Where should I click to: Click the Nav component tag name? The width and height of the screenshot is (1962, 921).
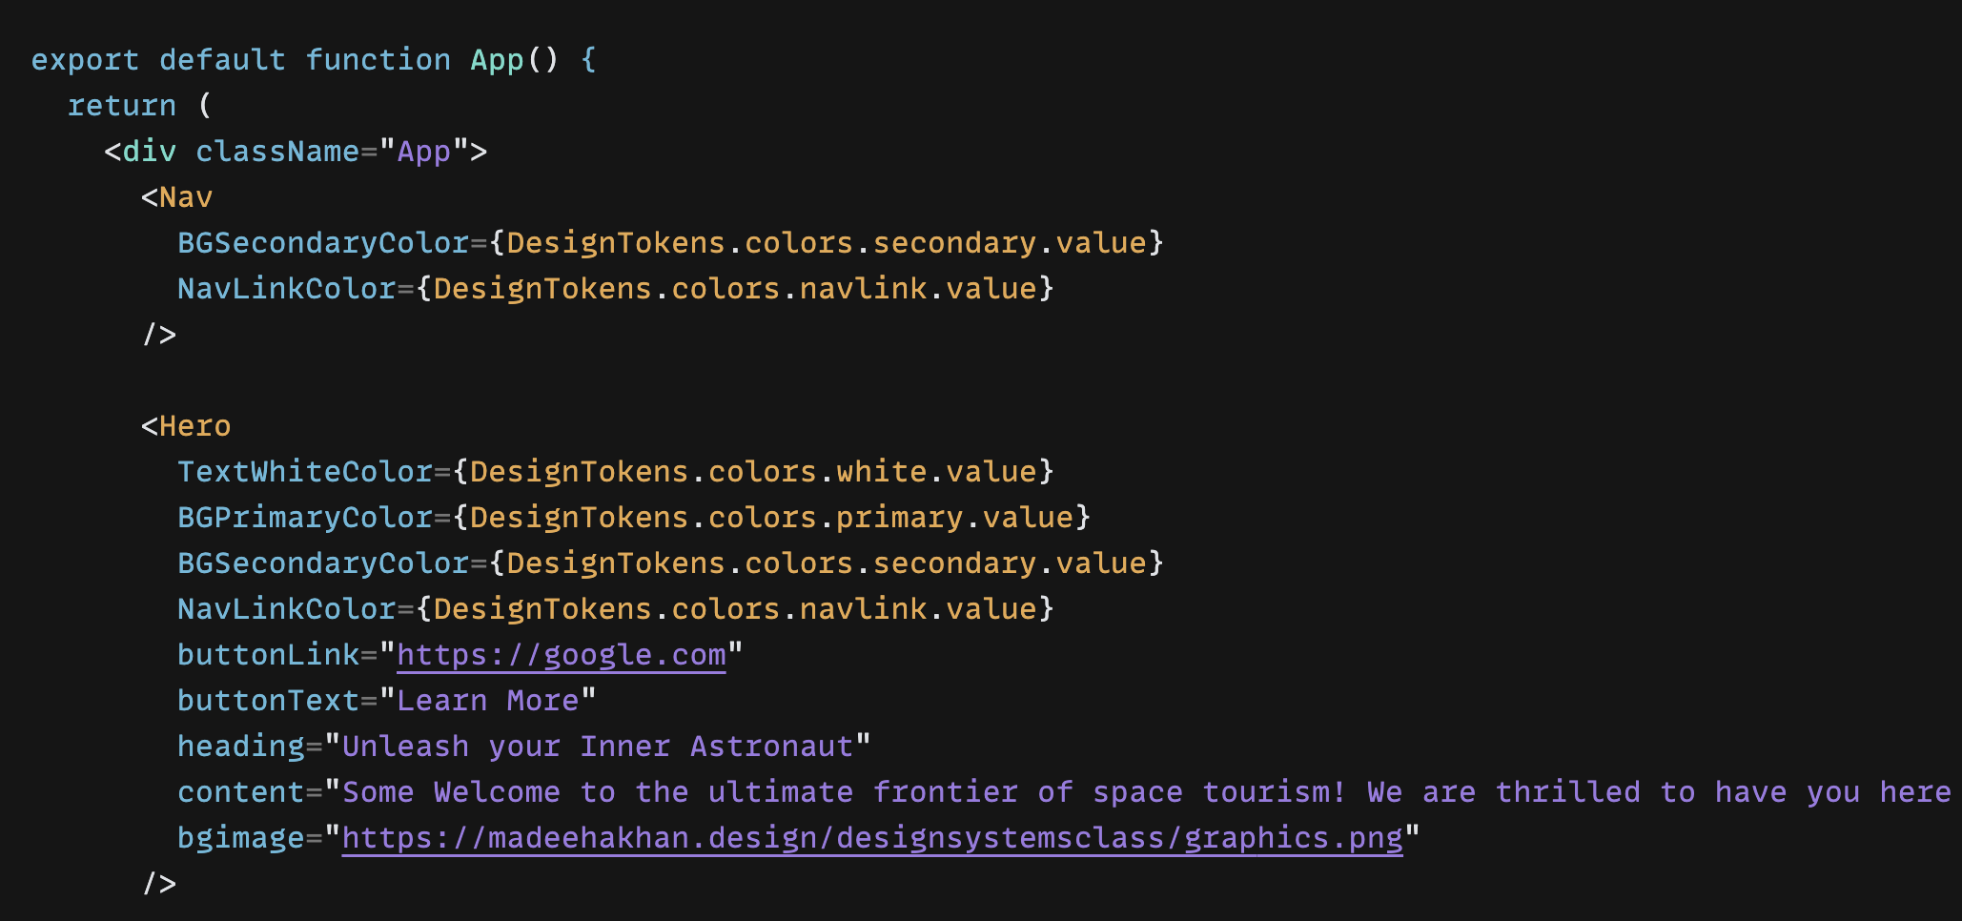tap(186, 197)
